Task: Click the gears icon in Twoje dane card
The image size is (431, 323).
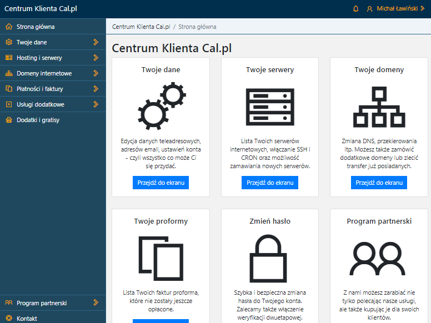Action: coord(162,106)
